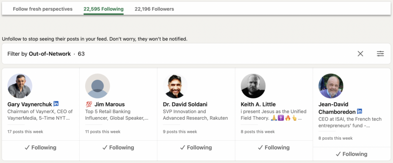Switch to Follow fresh perspectives tab
This screenshot has width=393, height=163.
pos(43,9)
